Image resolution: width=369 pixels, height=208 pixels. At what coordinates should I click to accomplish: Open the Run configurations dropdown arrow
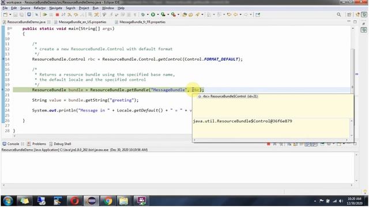click(158, 14)
